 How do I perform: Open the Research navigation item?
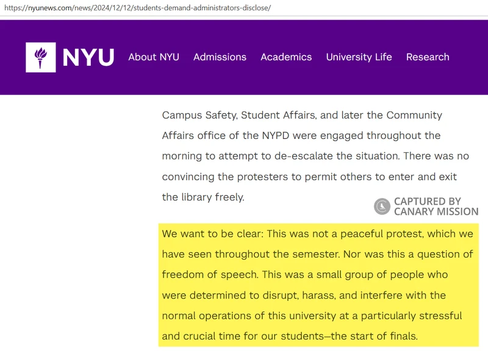(428, 57)
